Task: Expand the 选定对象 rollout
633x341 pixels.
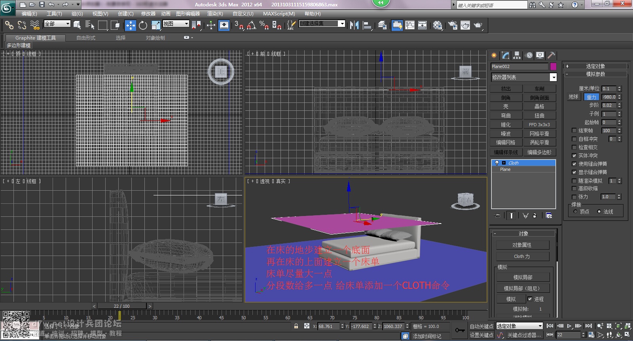Action: 595,66
